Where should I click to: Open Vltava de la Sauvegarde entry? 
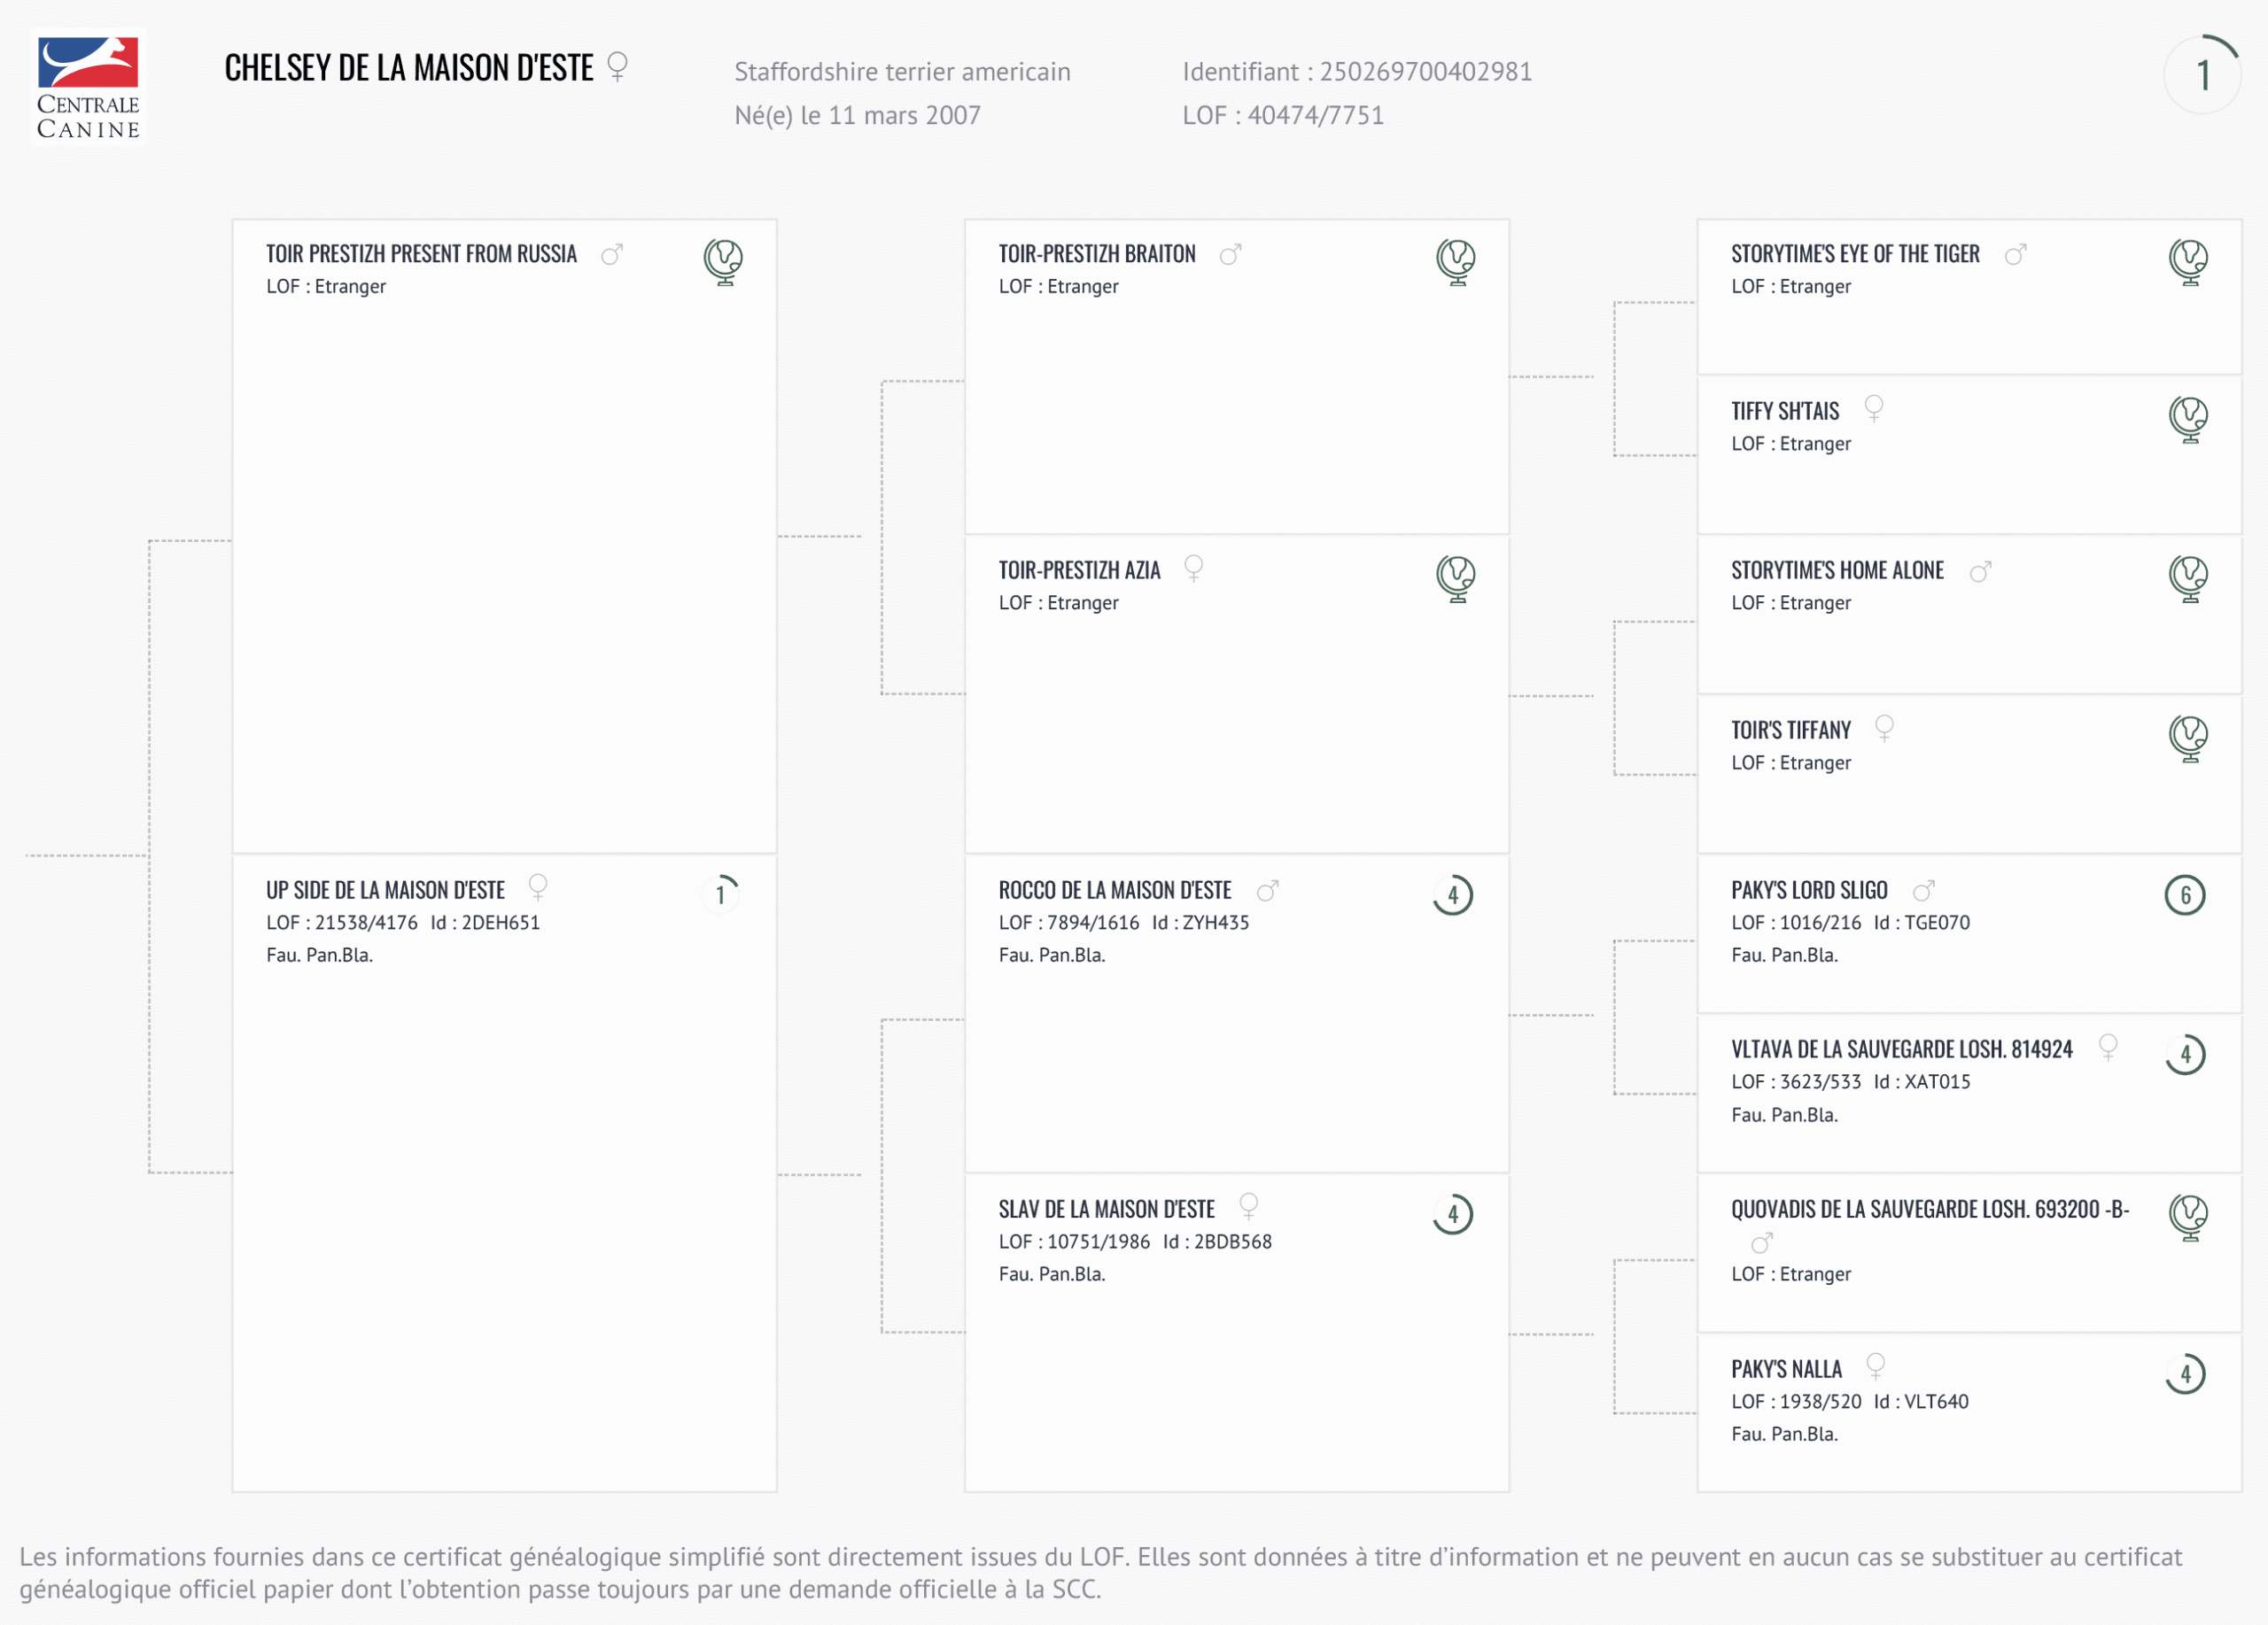pyautogui.click(x=1901, y=1049)
